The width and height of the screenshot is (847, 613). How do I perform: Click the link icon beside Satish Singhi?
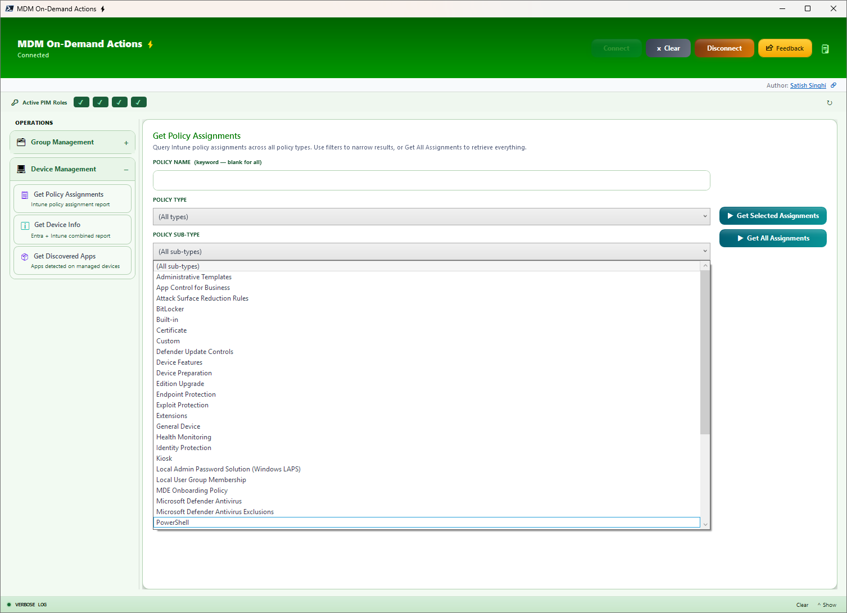tap(833, 85)
